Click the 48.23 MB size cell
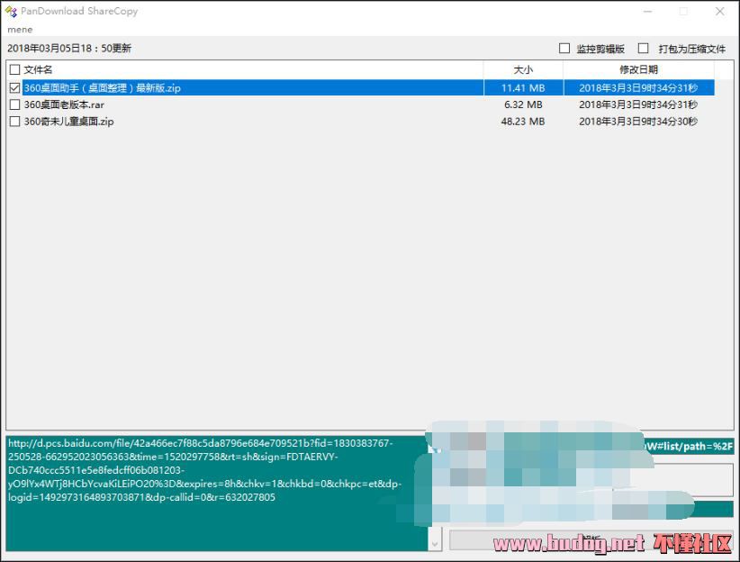The width and height of the screenshot is (740, 562). click(523, 122)
